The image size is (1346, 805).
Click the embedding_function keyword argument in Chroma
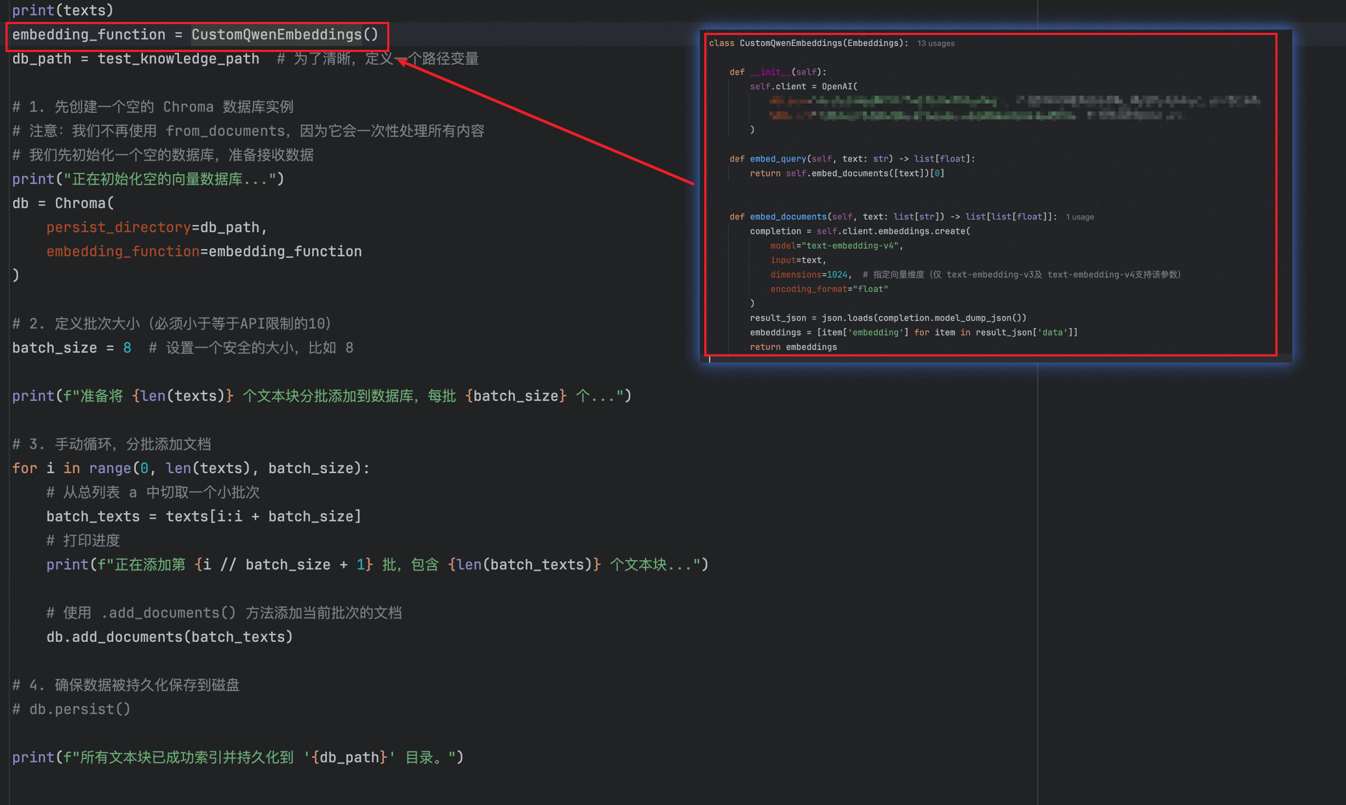pos(123,251)
